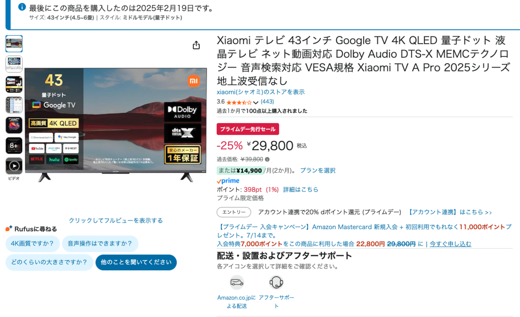Click the Prime logo badge
Screen dimensions: 520x317
click(x=228, y=181)
